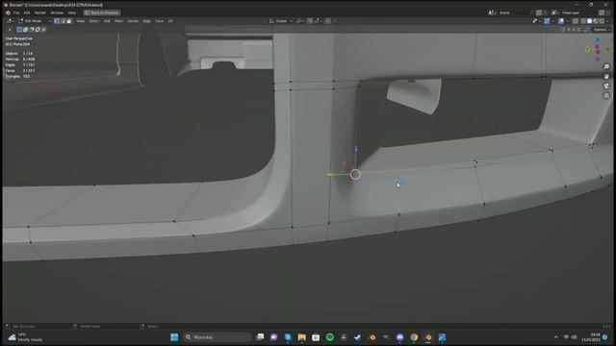Screen dimensions: 616x346
Task: Open the editor type dropdown
Action: (x=10, y=21)
